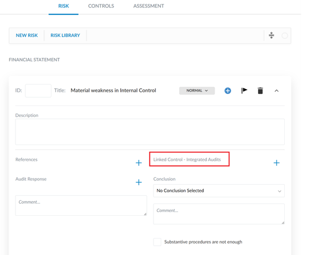The height and width of the screenshot is (255, 309).
Task: Add a reference with plus icon
Action: pyautogui.click(x=139, y=163)
